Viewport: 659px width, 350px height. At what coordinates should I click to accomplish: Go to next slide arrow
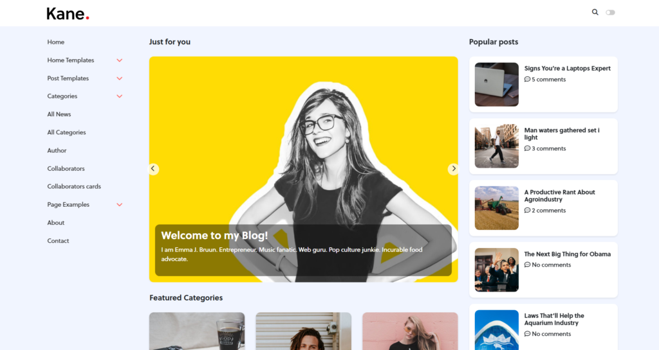(x=453, y=168)
